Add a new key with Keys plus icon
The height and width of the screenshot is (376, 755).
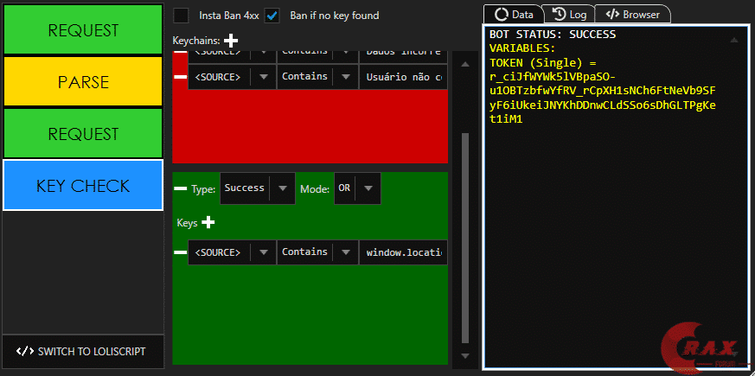point(208,222)
